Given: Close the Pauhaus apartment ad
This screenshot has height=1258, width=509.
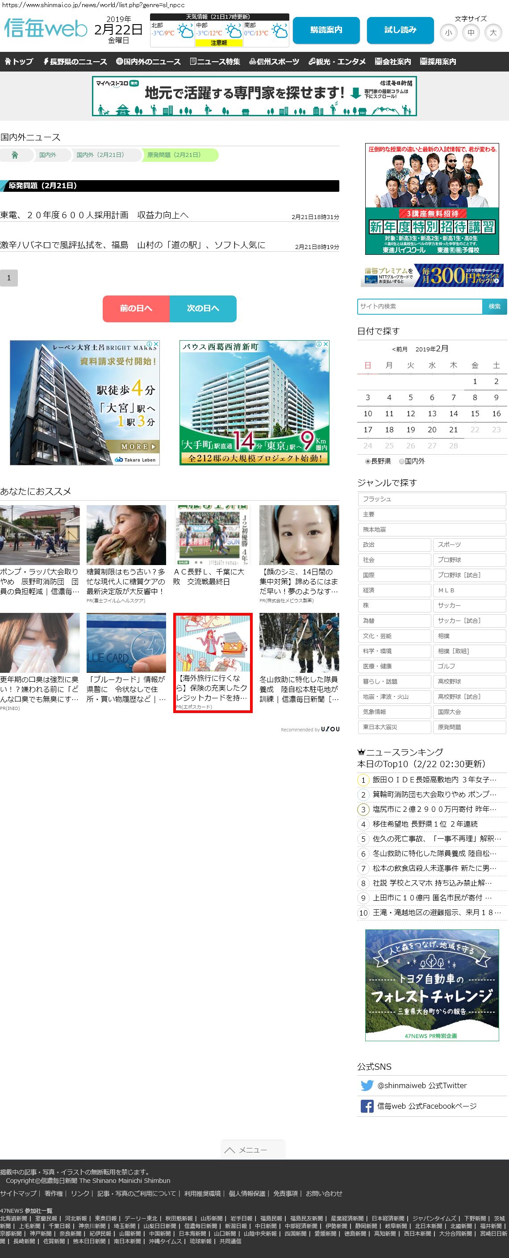Looking at the screenshot, I should [325, 344].
